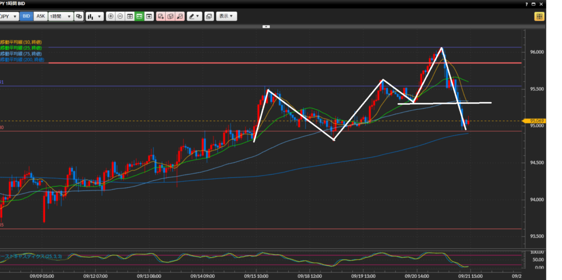Click the crosshair grid icon beside zoom out
The height and width of the screenshot is (280, 562).
pyautogui.click(x=130, y=16)
